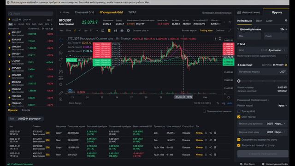Select the Автоматично tab
The height and width of the screenshot is (166, 295).
click(x=249, y=12)
